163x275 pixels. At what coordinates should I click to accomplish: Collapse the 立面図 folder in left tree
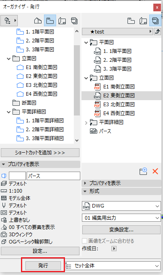click(x=8, y=59)
